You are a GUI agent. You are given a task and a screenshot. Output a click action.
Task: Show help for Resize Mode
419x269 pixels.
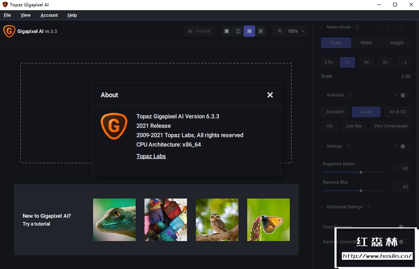click(357, 27)
